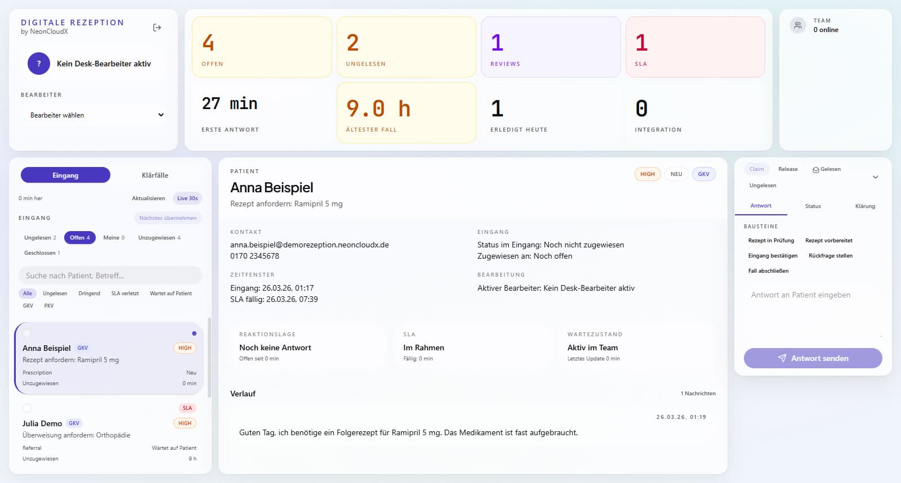This screenshot has width=901, height=483.
Task: Open the Antwort tab
Action: 761,206
